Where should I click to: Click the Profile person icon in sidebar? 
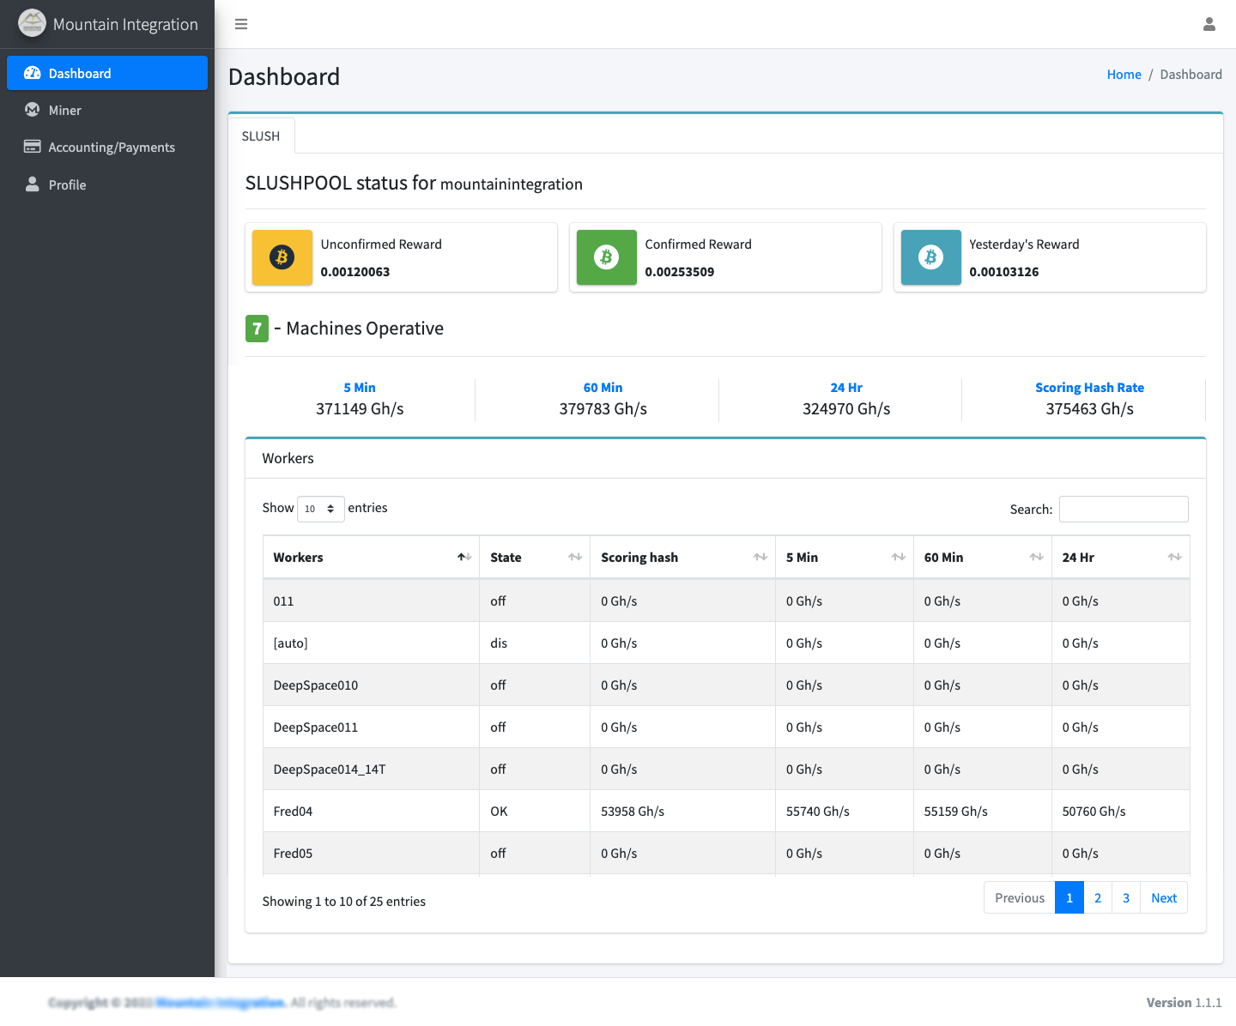tap(33, 184)
